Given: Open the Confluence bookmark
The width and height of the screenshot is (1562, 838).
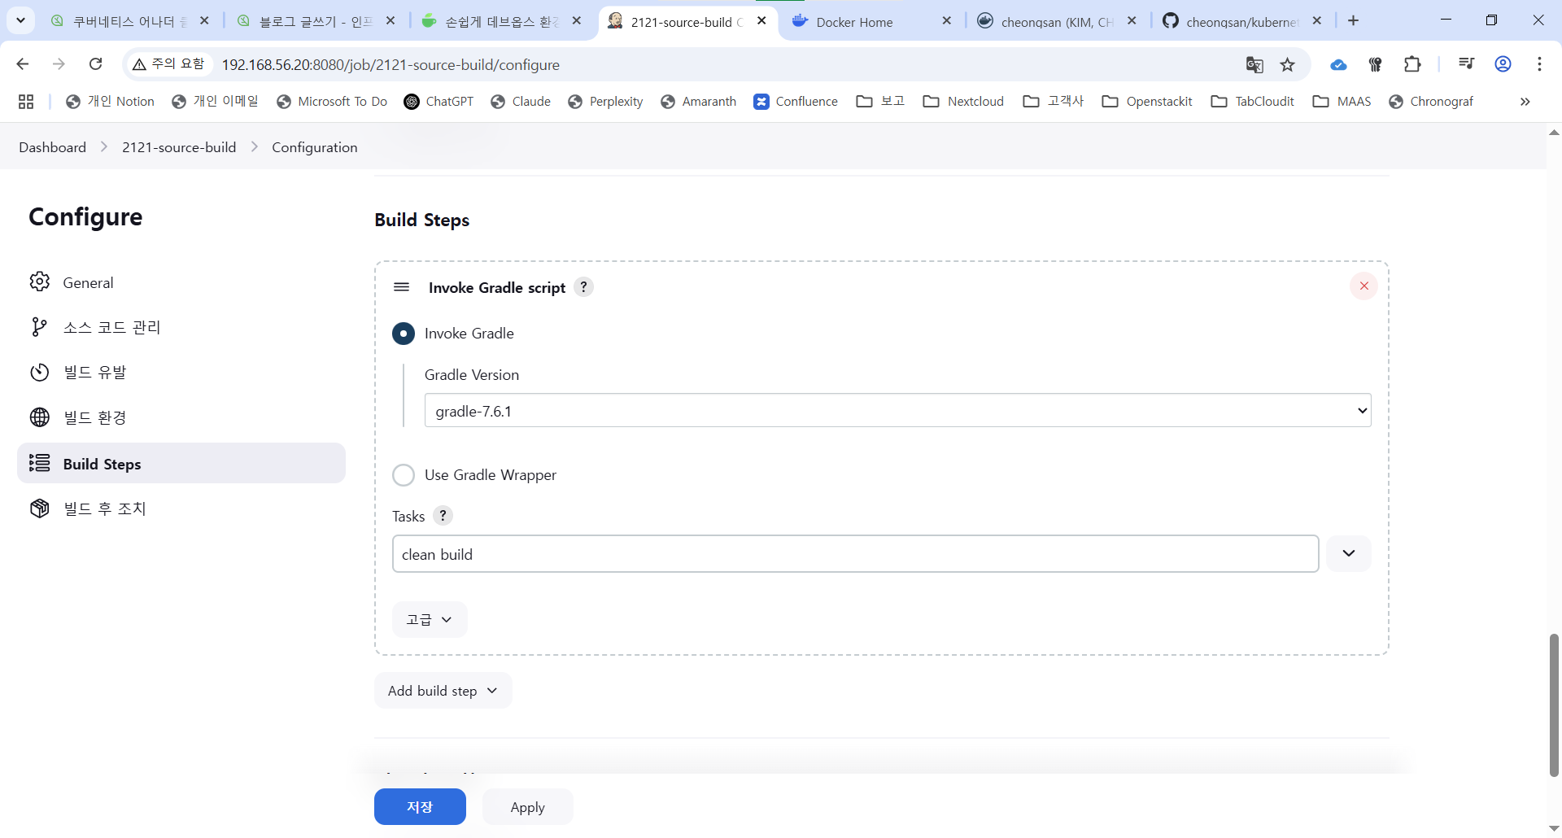Looking at the screenshot, I should pos(796,102).
